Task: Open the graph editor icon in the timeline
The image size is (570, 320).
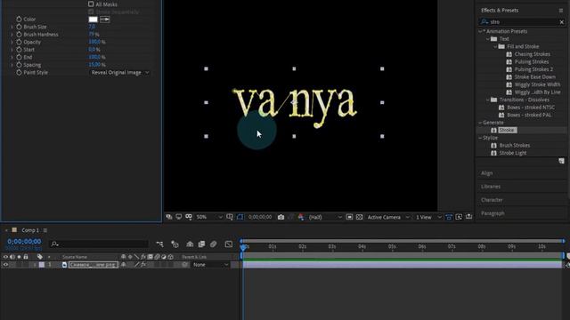Action: tap(229, 244)
